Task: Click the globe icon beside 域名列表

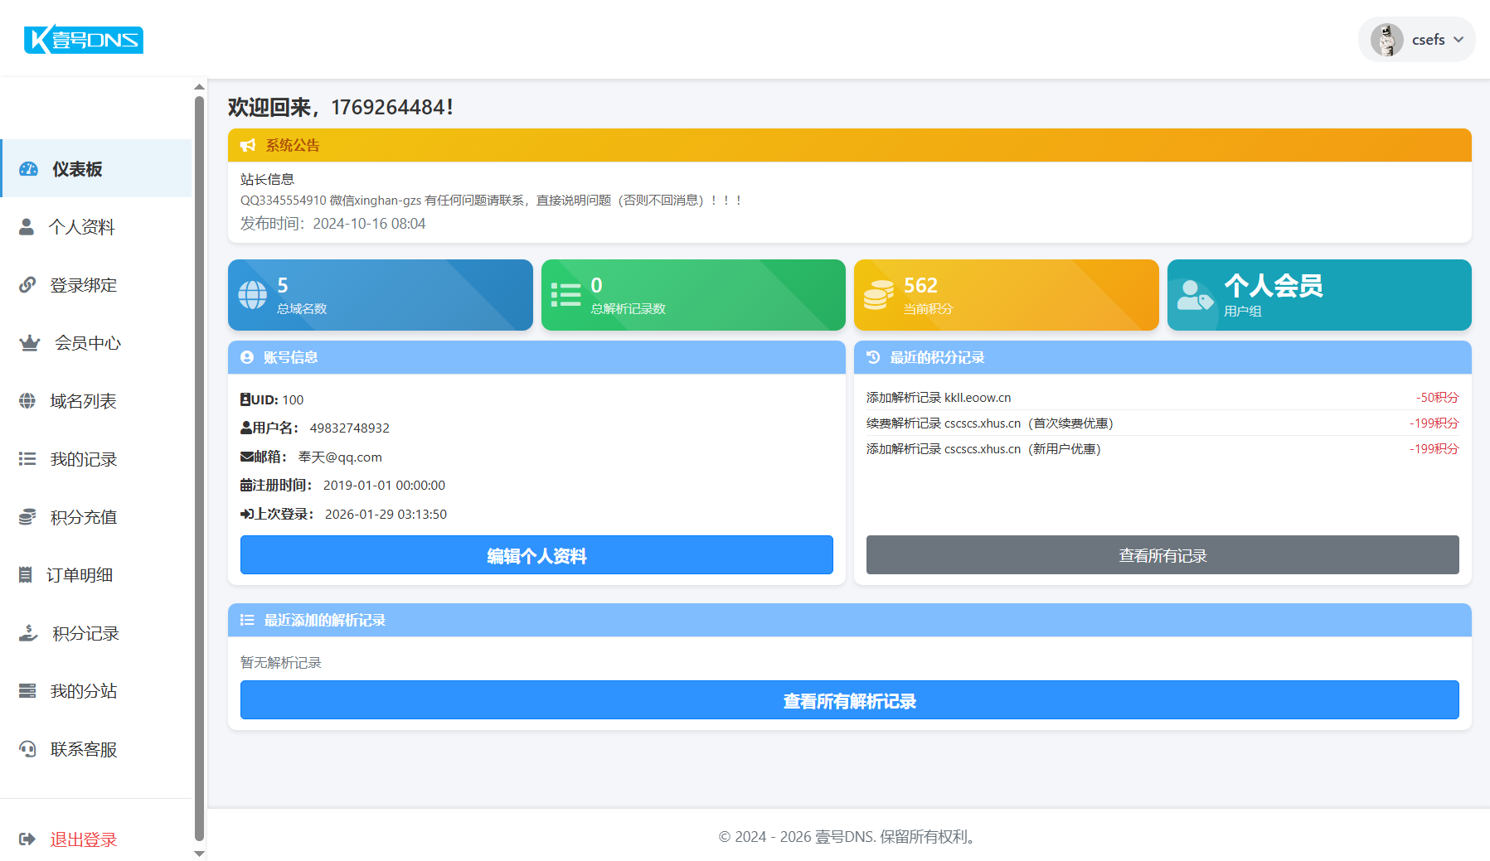Action: pyautogui.click(x=27, y=401)
